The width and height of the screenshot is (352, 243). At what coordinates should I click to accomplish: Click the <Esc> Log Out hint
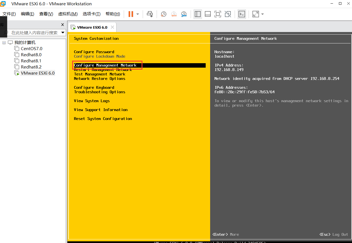(x=334, y=234)
